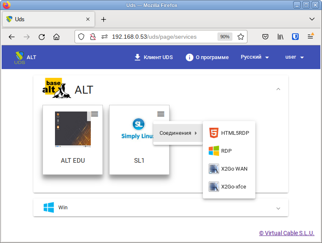
Task: Open the user account dropdown
Action: coord(295,57)
